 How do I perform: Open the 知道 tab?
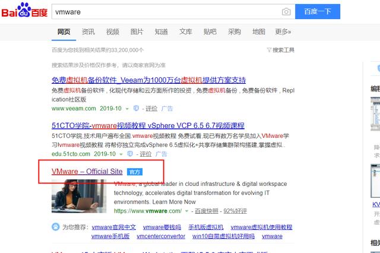[161, 31]
